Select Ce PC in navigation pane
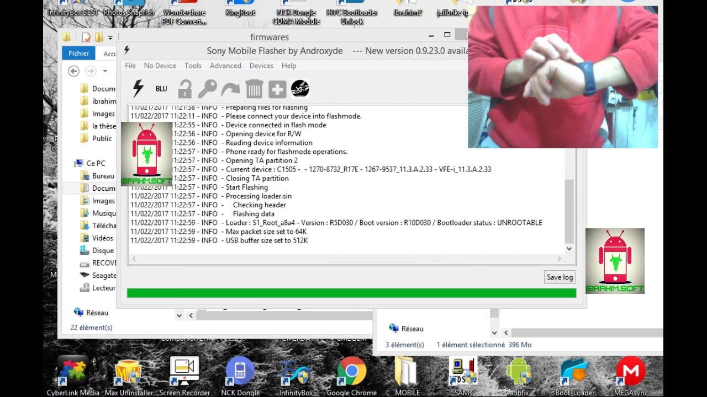This screenshot has height=397, width=707. click(x=89, y=163)
